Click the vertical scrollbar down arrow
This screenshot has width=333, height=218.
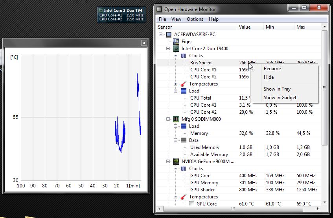click(x=324, y=202)
